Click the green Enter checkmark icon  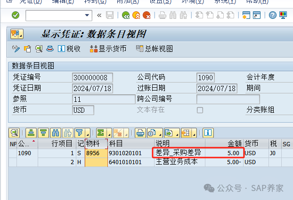click(16, 15)
